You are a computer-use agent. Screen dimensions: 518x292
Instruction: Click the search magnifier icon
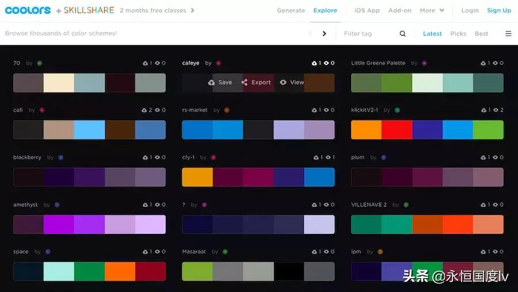point(402,33)
